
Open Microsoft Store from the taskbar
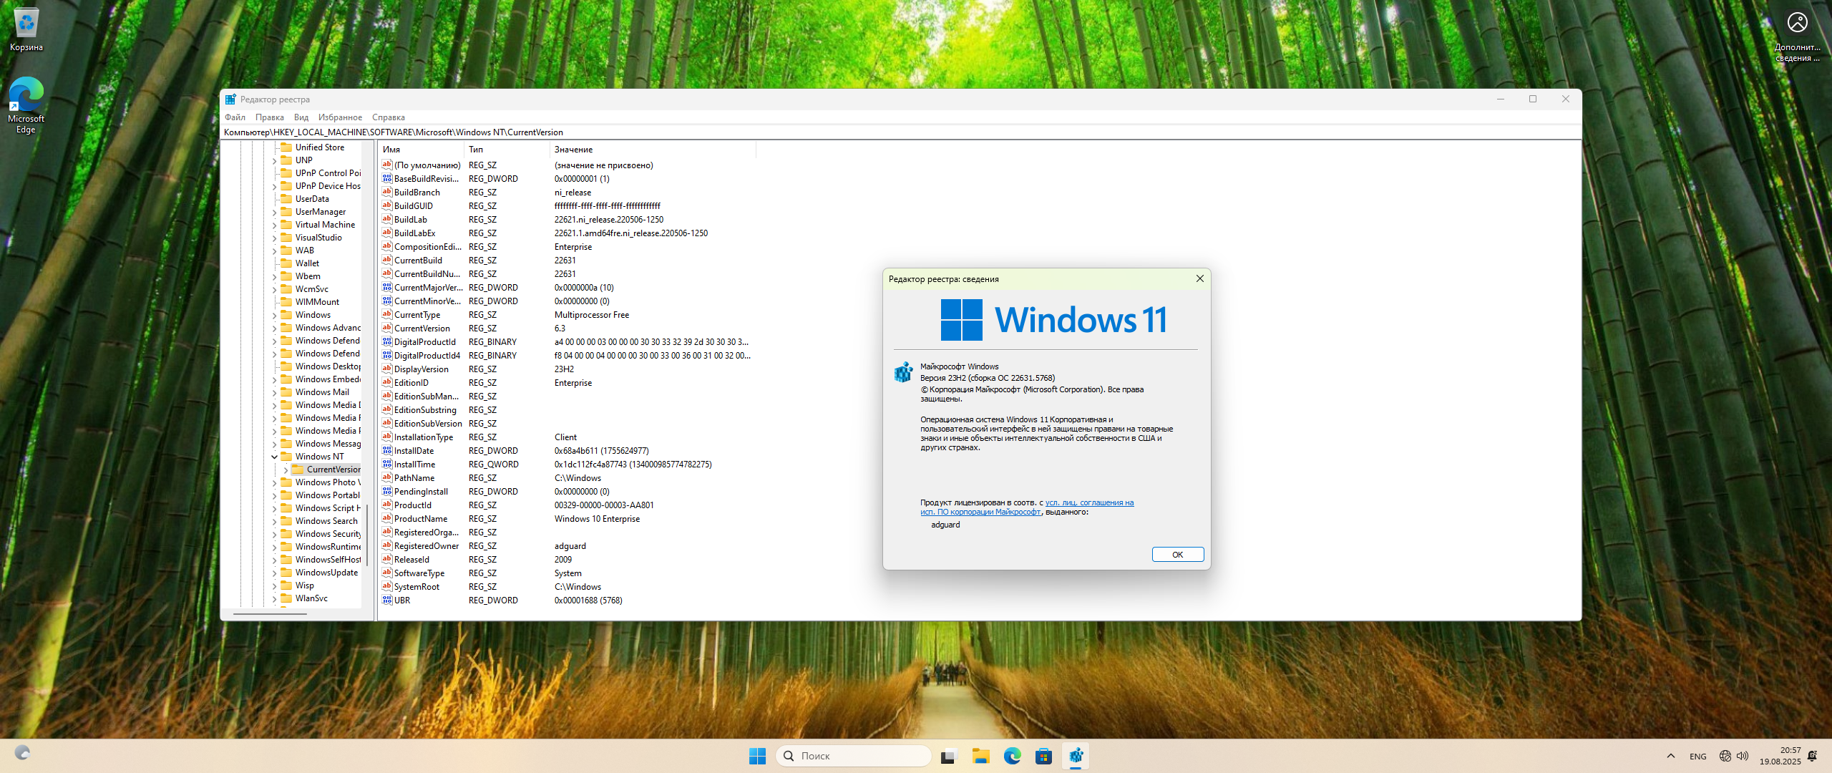(1043, 756)
